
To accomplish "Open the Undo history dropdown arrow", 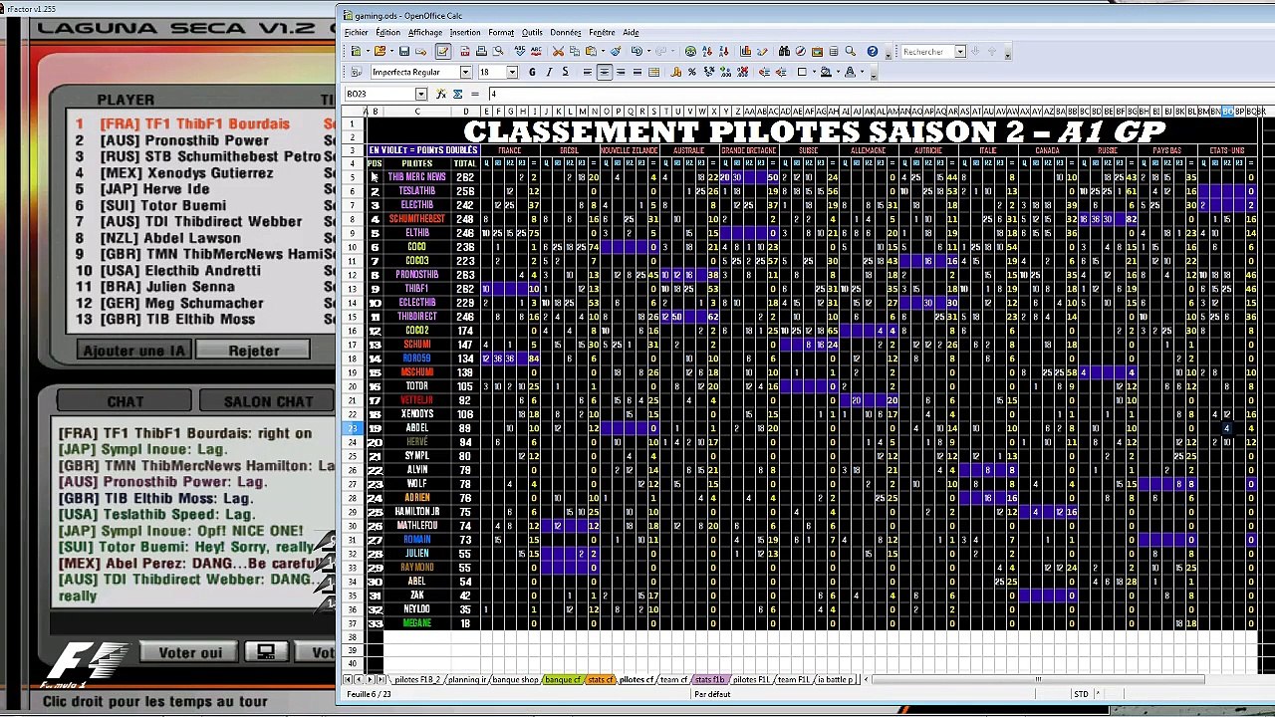I will tap(648, 51).
